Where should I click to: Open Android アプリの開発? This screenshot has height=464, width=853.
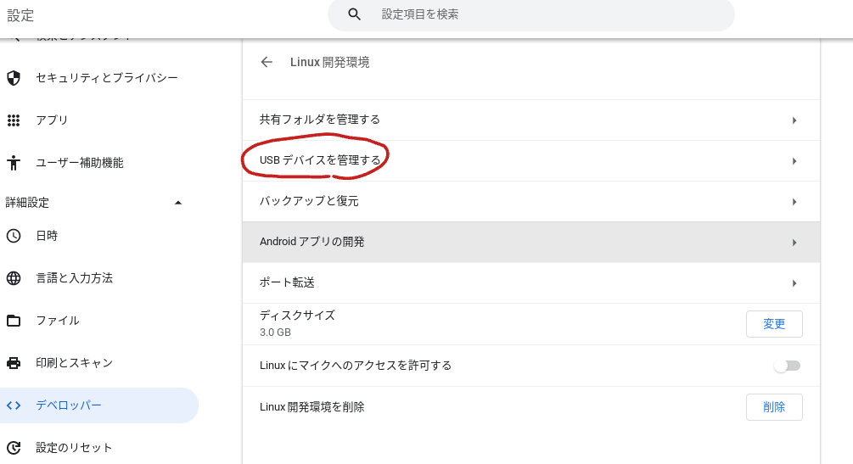531,242
